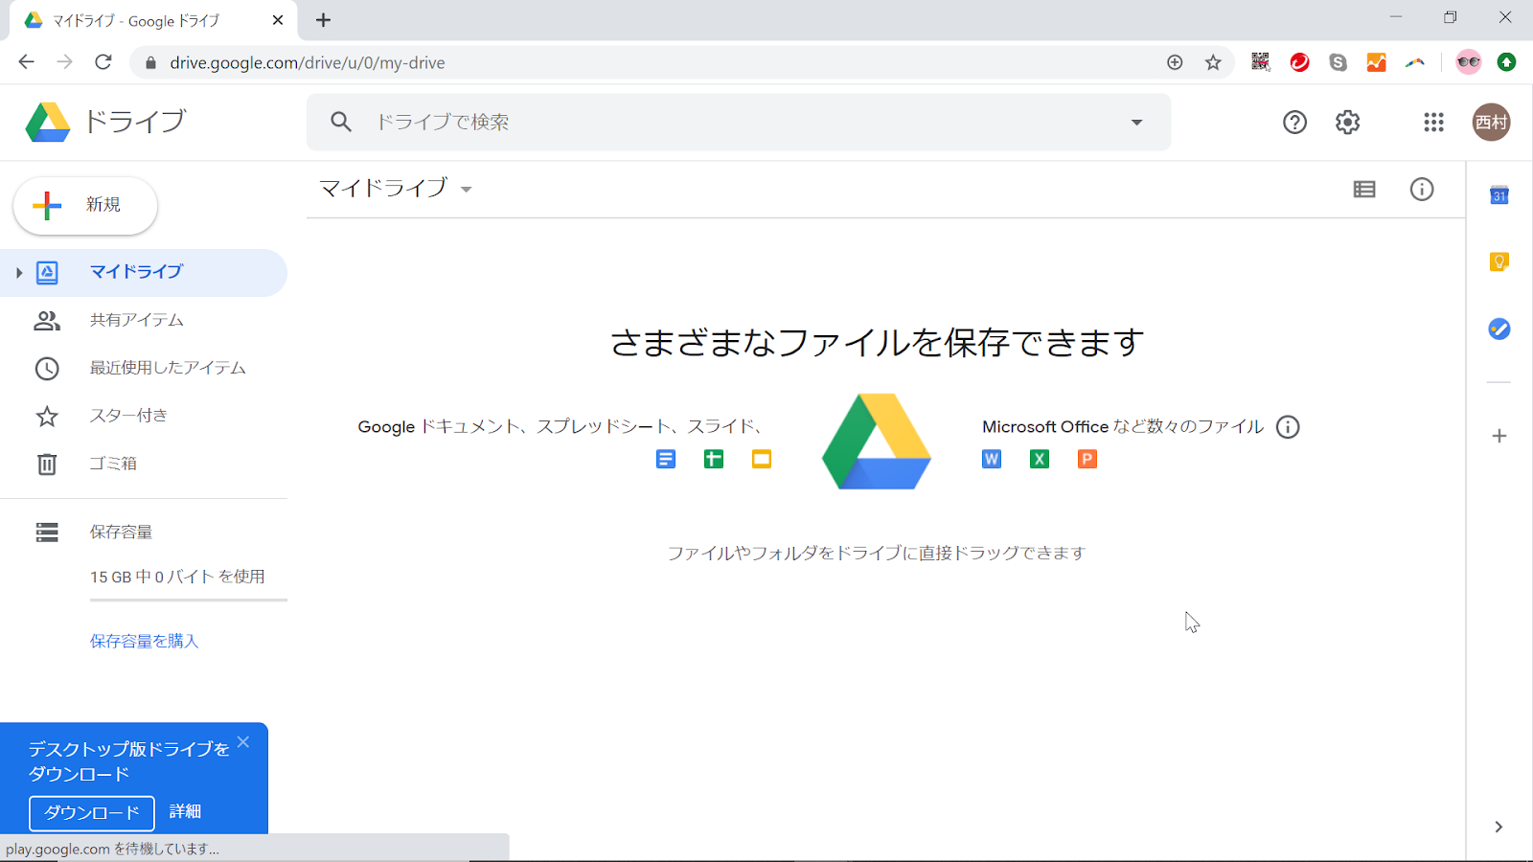Click the Google Sheets icon

714,459
